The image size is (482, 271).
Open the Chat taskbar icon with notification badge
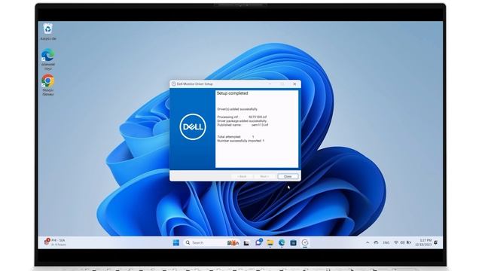click(x=258, y=242)
